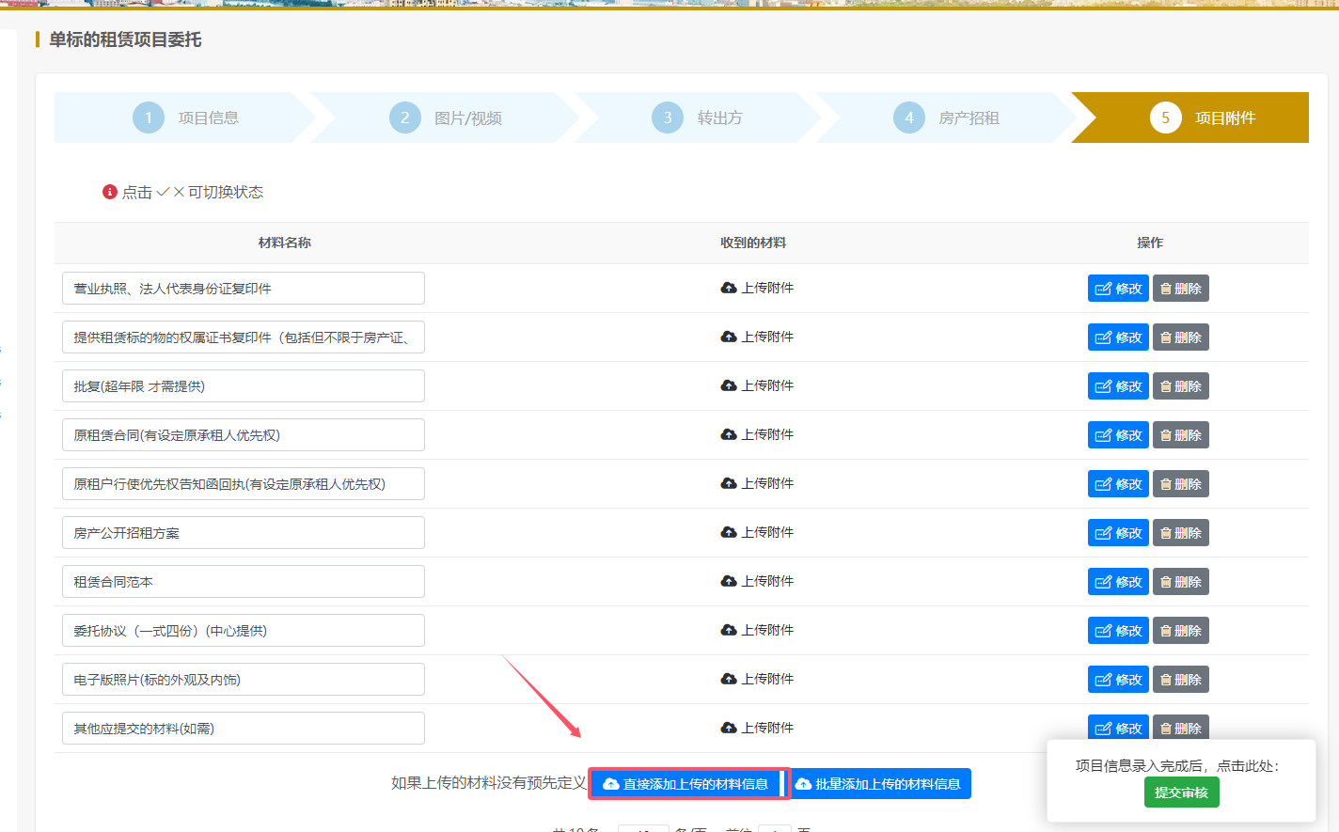Image resolution: width=1339 pixels, height=832 pixels.
Task: Click 修改 for 批复(超年限 才需提供)
Action: pyautogui.click(x=1118, y=386)
